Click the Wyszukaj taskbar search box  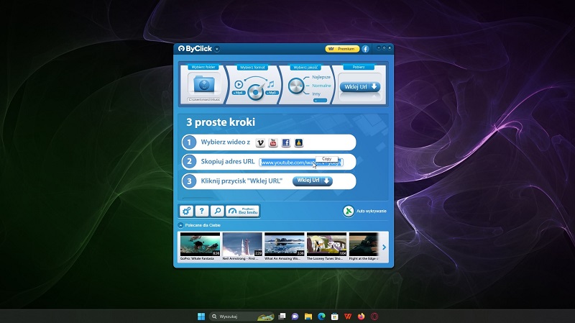click(x=242, y=317)
